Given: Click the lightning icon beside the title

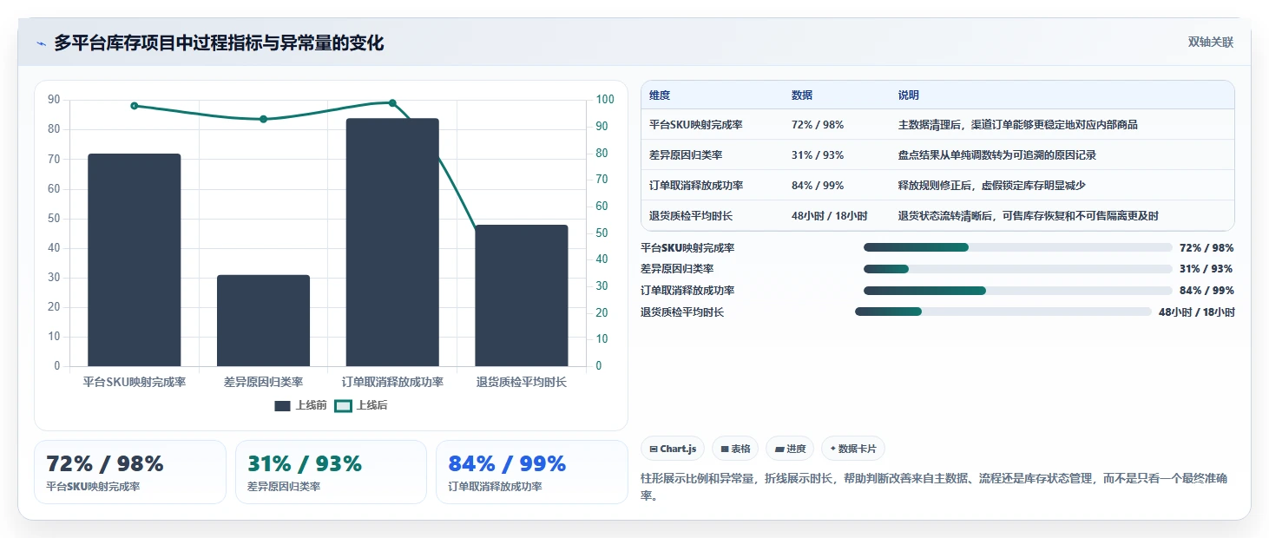Looking at the screenshot, I should pyautogui.click(x=41, y=43).
